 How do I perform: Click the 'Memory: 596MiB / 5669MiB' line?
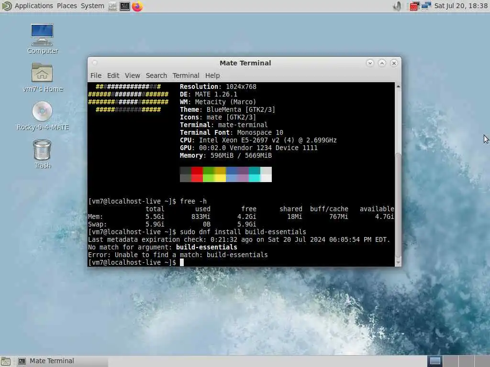click(226, 155)
